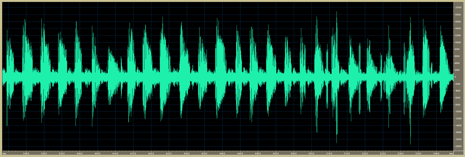Click the 4:15.0 tick on time ruler
The height and width of the screenshot is (157, 465).
(x=133, y=153)
